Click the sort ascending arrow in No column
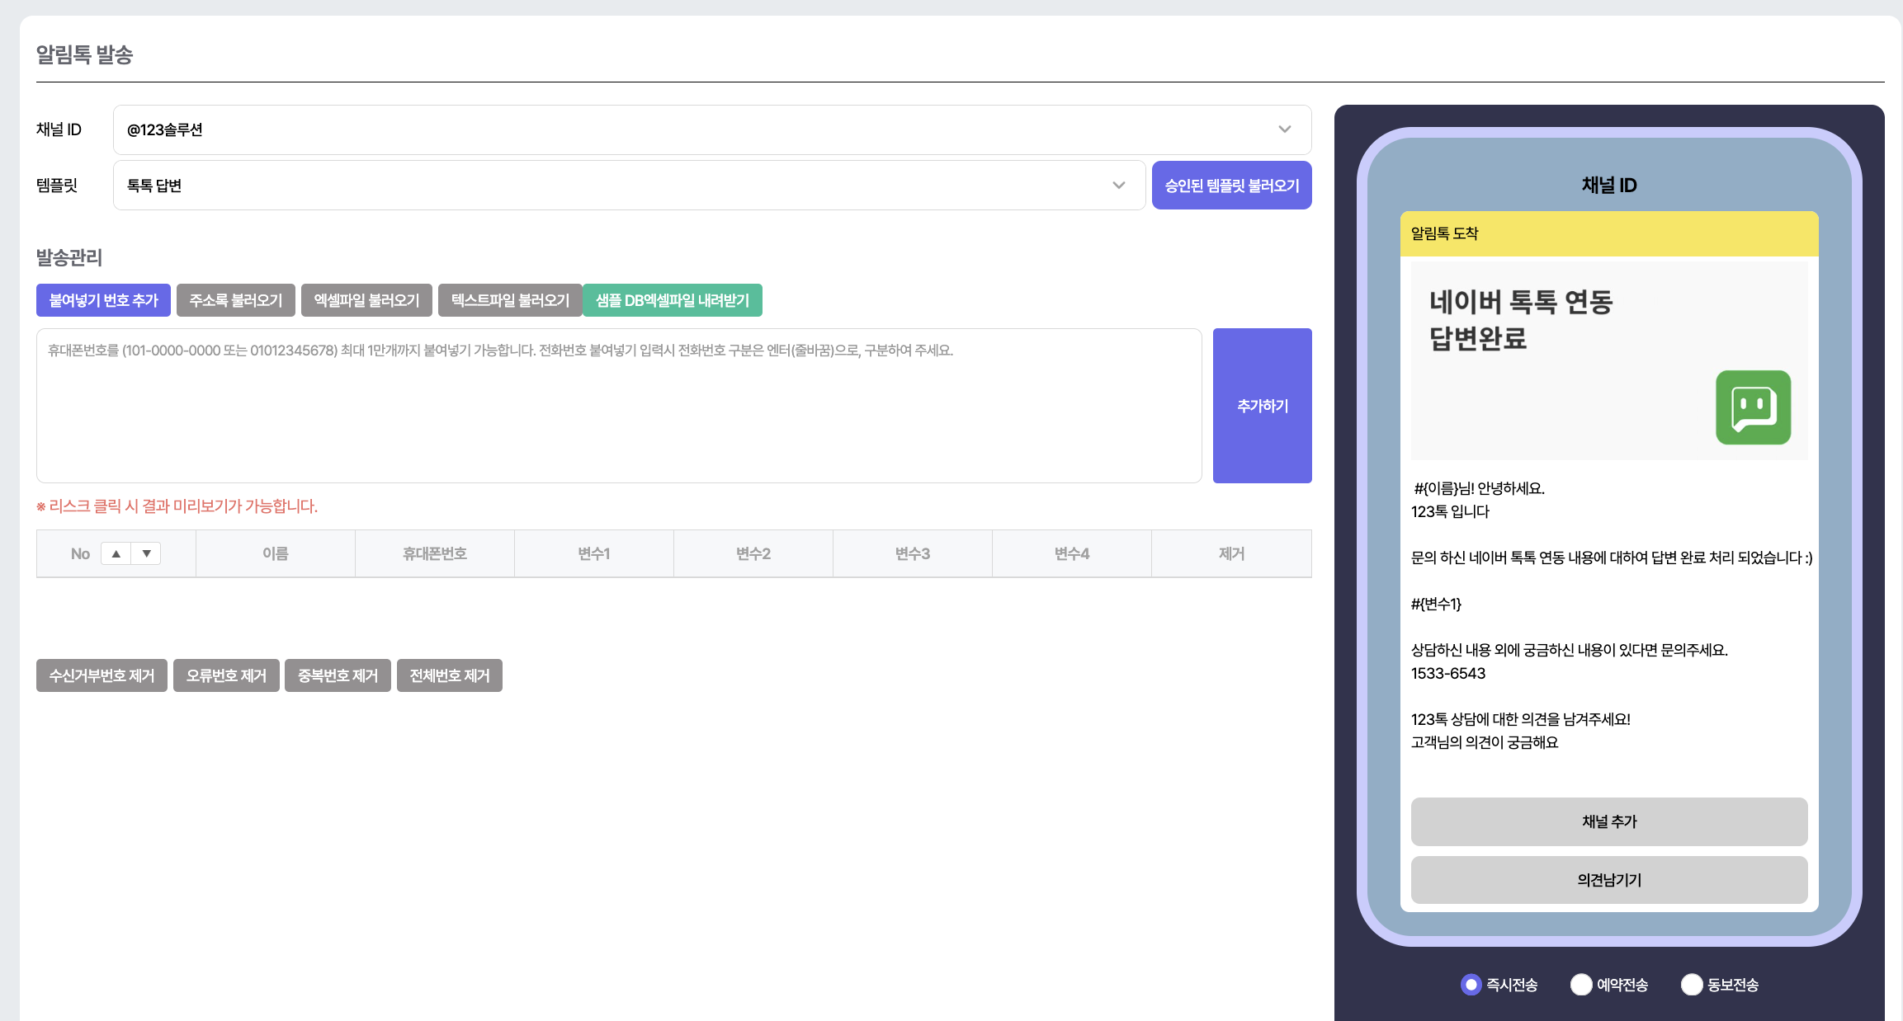Viewport: 1903px width, 1021px height. [116, 553]
